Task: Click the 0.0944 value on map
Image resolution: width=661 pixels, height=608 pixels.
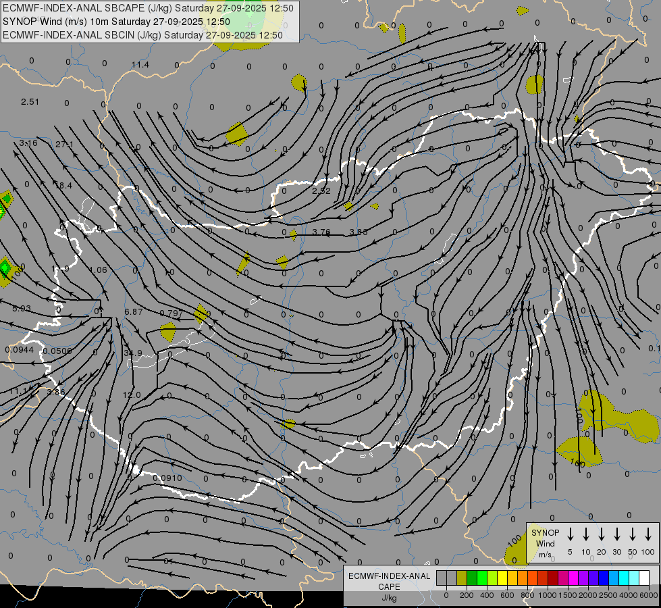Action: (20, 350)
